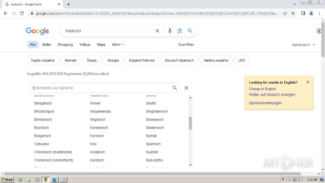Image resolution: width=325 pixels, height=183 pixels.
Task: Select Español francés chip
Action: [x=142, y=60]
